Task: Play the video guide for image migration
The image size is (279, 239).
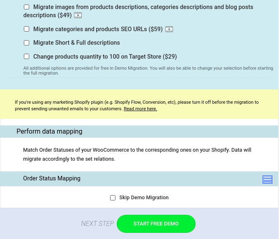Action: 78,16
